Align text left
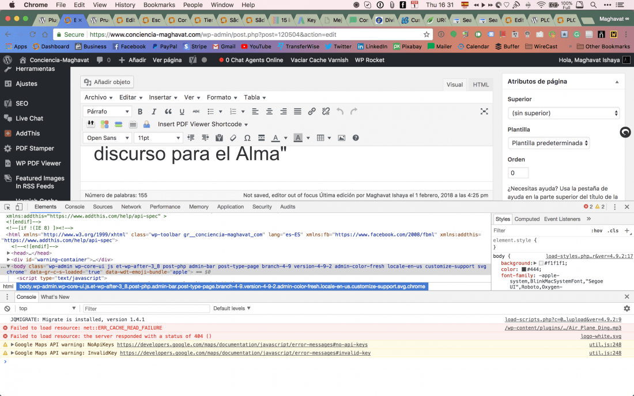This screenshot has width=634, height=396. [x=255, y=112]
